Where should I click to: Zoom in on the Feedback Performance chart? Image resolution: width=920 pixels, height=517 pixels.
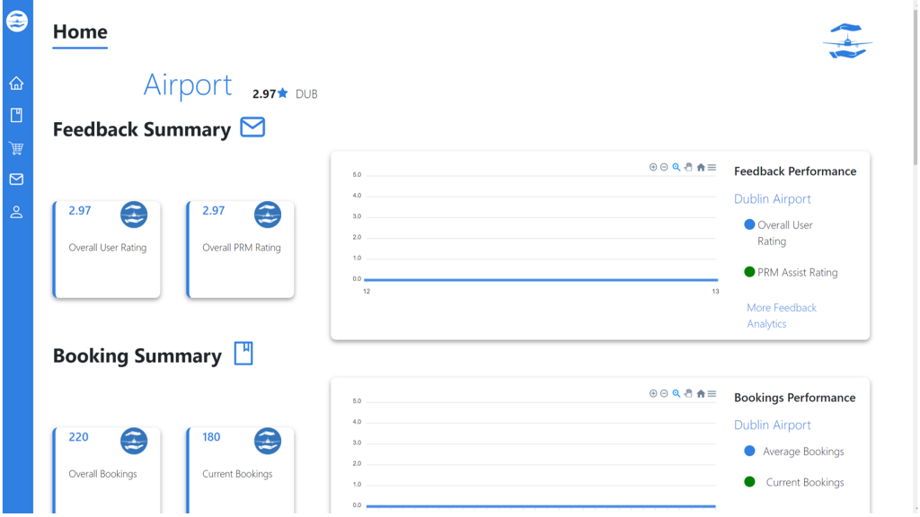653,167
